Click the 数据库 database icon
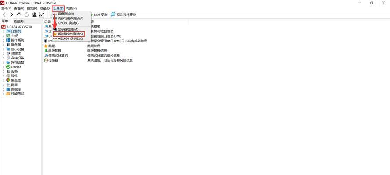Viewport: 390px width, 175px height. pos(8,89)
